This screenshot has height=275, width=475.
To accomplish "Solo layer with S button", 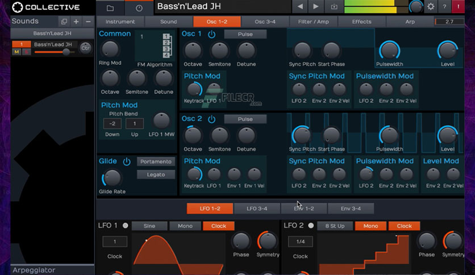I will (26, 52).
